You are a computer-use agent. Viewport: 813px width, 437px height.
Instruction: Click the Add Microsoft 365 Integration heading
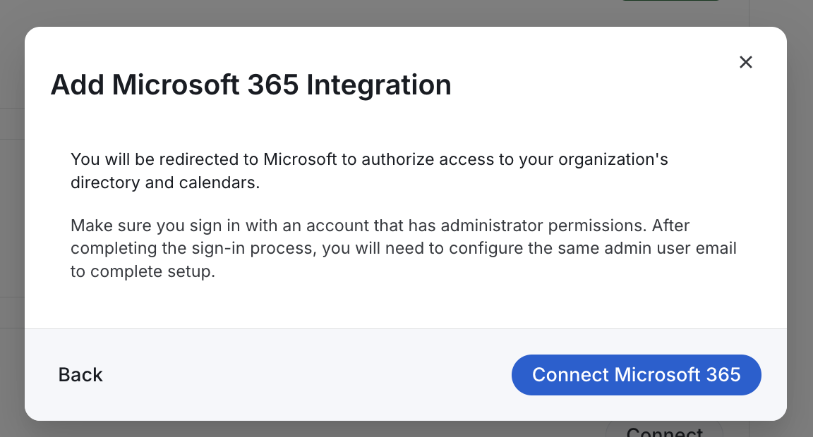251,85
